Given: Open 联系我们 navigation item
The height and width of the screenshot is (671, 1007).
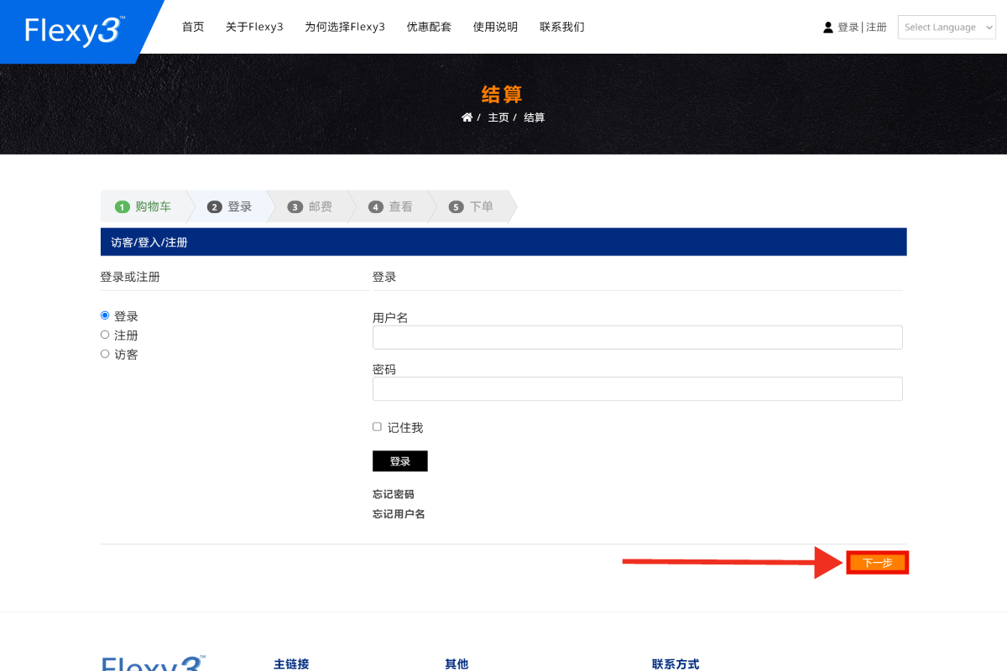Looking at the screenshot, I should [x=561, y=27].
